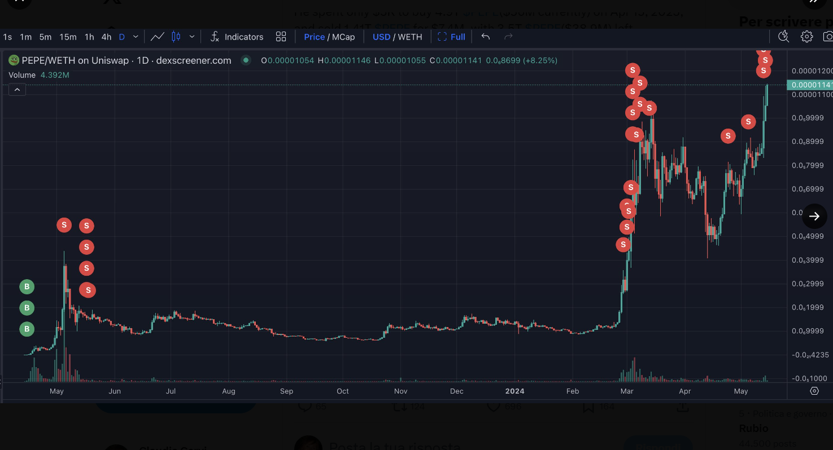
Task: Click the topmost green B buy marker
Action: coord(27,286)
